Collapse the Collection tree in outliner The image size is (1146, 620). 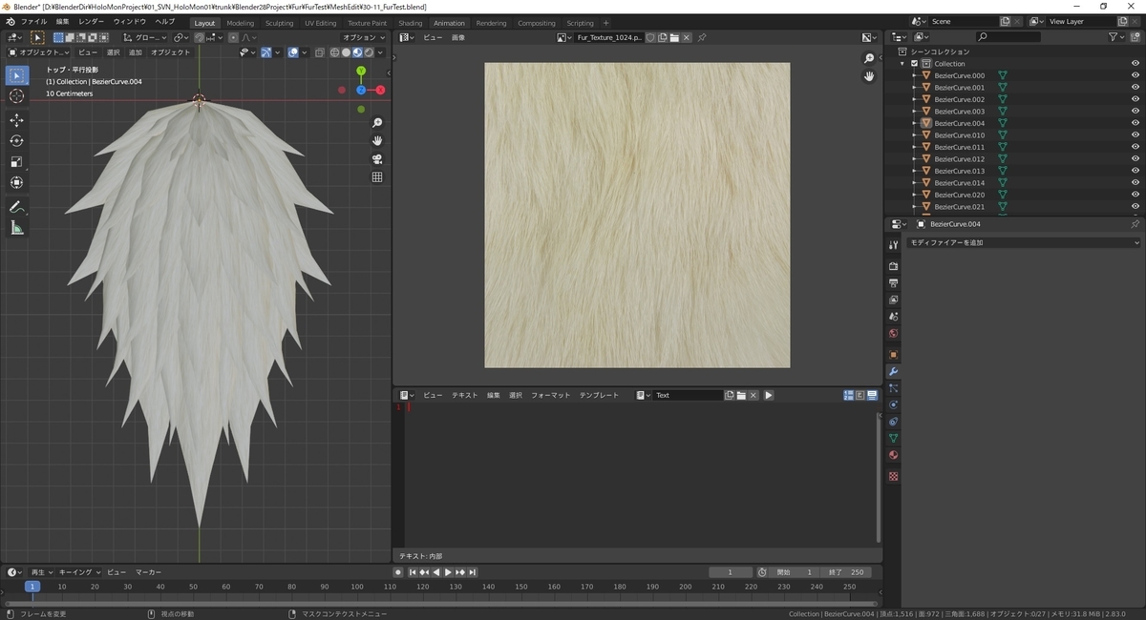[902, 64]
